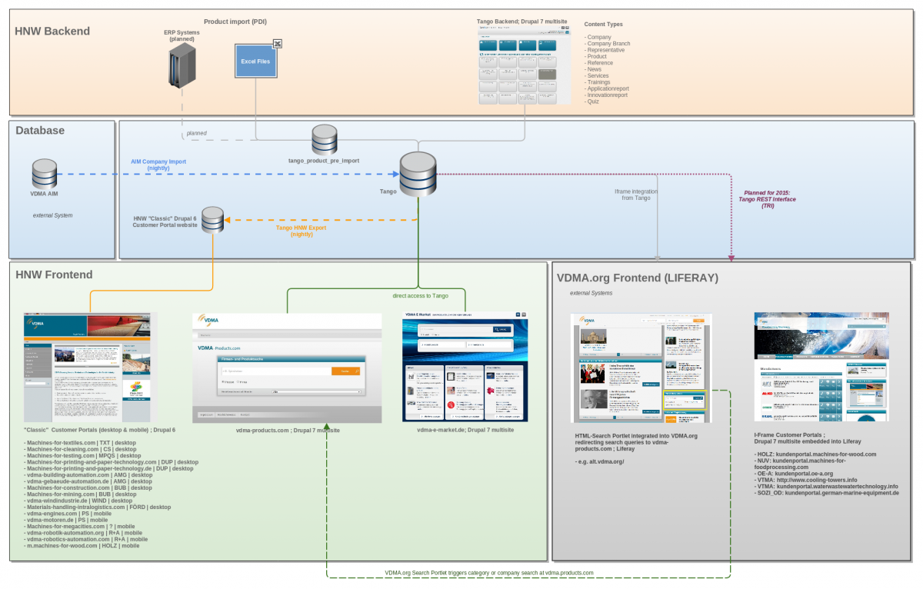Click the e.g. alt.vdma.org/ text
This screenshot has width=923, height=589.
599,461
